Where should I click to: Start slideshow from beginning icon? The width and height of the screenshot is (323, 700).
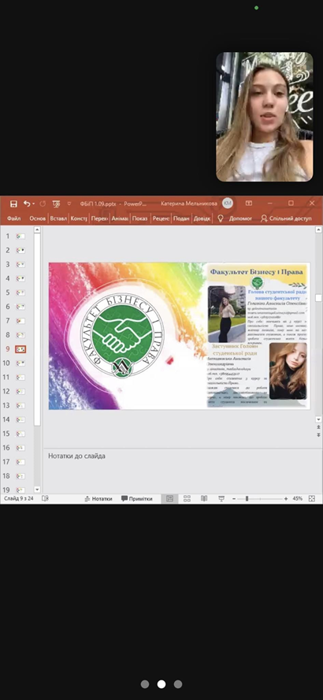tap(56, 203)
